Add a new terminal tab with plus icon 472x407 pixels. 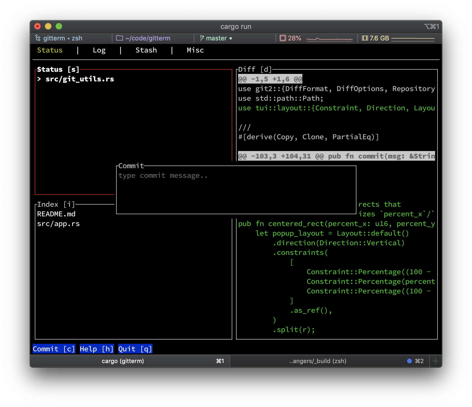click(436, 361)
